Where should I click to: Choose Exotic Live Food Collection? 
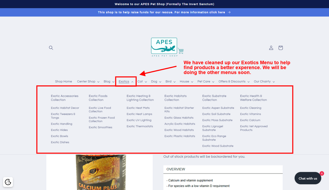click(100, 110)
